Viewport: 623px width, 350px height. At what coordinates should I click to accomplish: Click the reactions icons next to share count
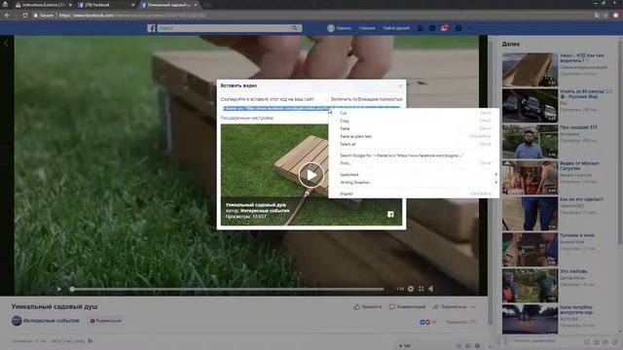coord(424,322)
